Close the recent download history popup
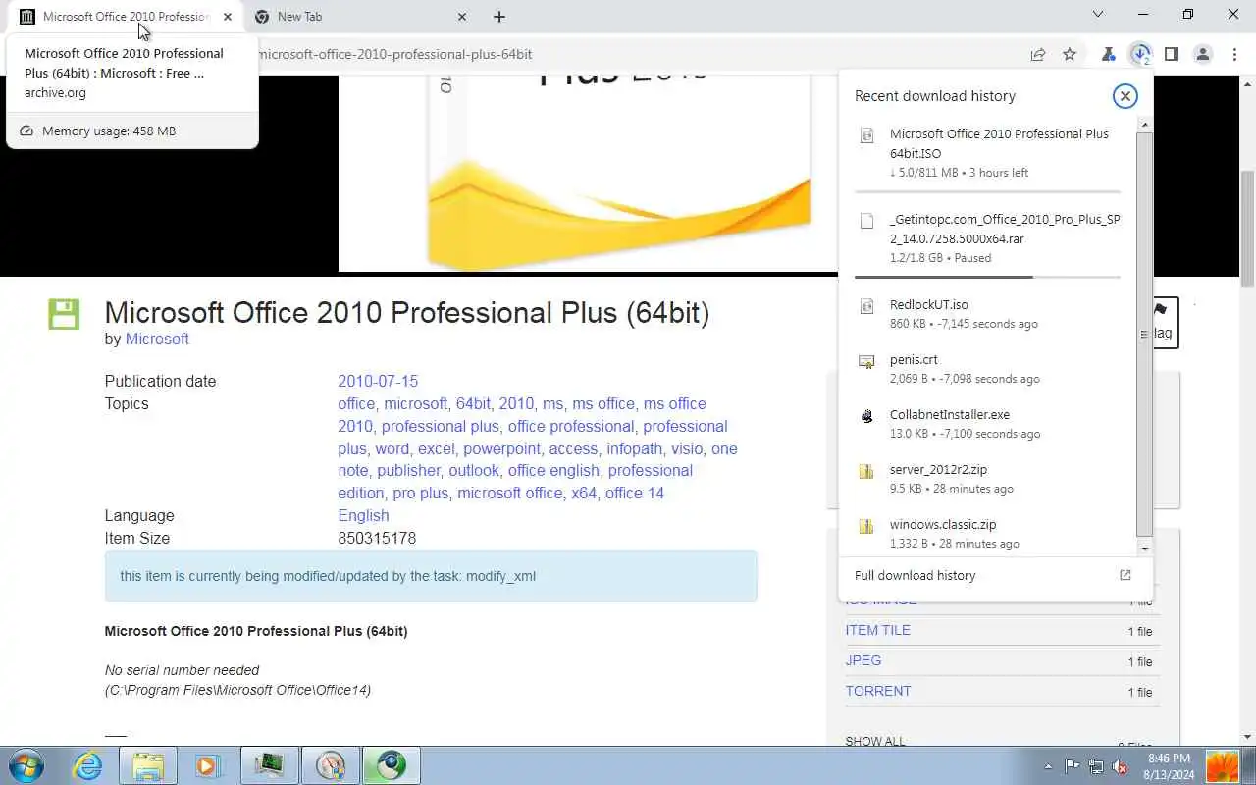The image size is (1256, 785). [x=1125, y=95]
